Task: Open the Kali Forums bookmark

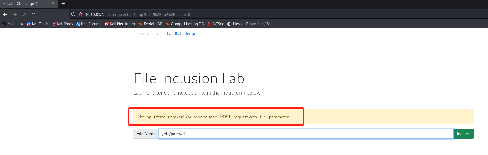Action: (x=89, y=24)
